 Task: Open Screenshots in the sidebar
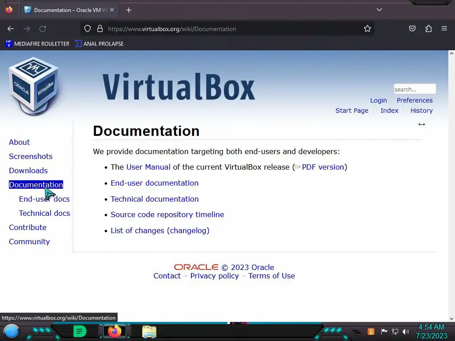[31, 156]
